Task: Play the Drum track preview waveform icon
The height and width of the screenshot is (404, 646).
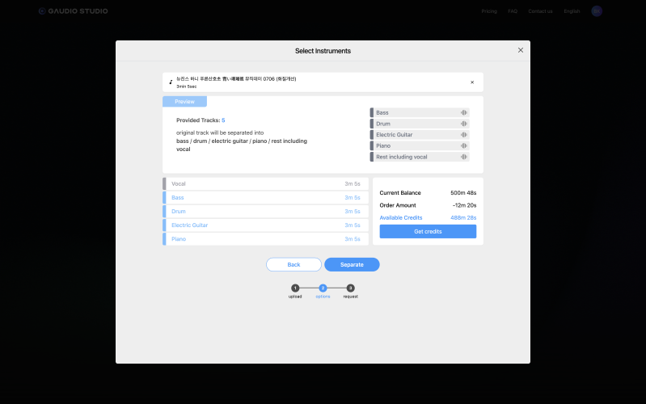Action: (464, 124)
